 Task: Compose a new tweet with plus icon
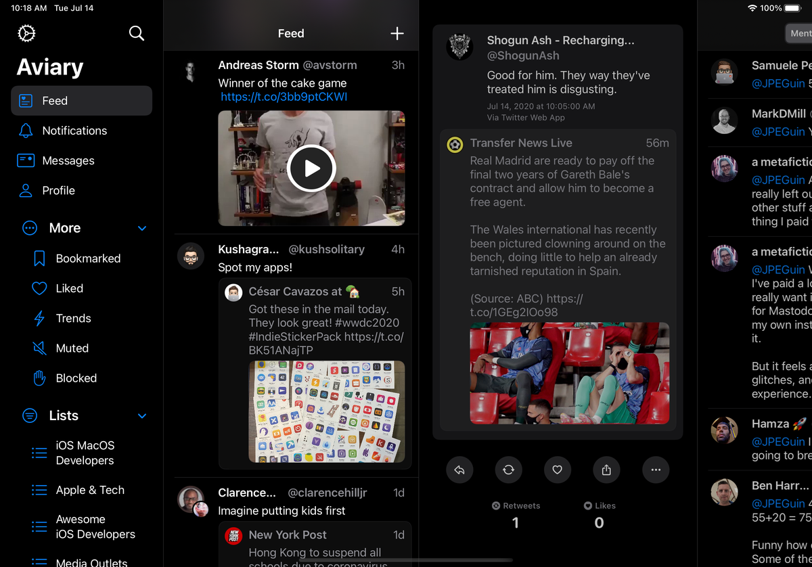pos(397,33)
